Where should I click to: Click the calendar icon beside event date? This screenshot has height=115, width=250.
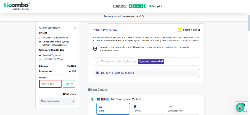(x=40, y=38)
